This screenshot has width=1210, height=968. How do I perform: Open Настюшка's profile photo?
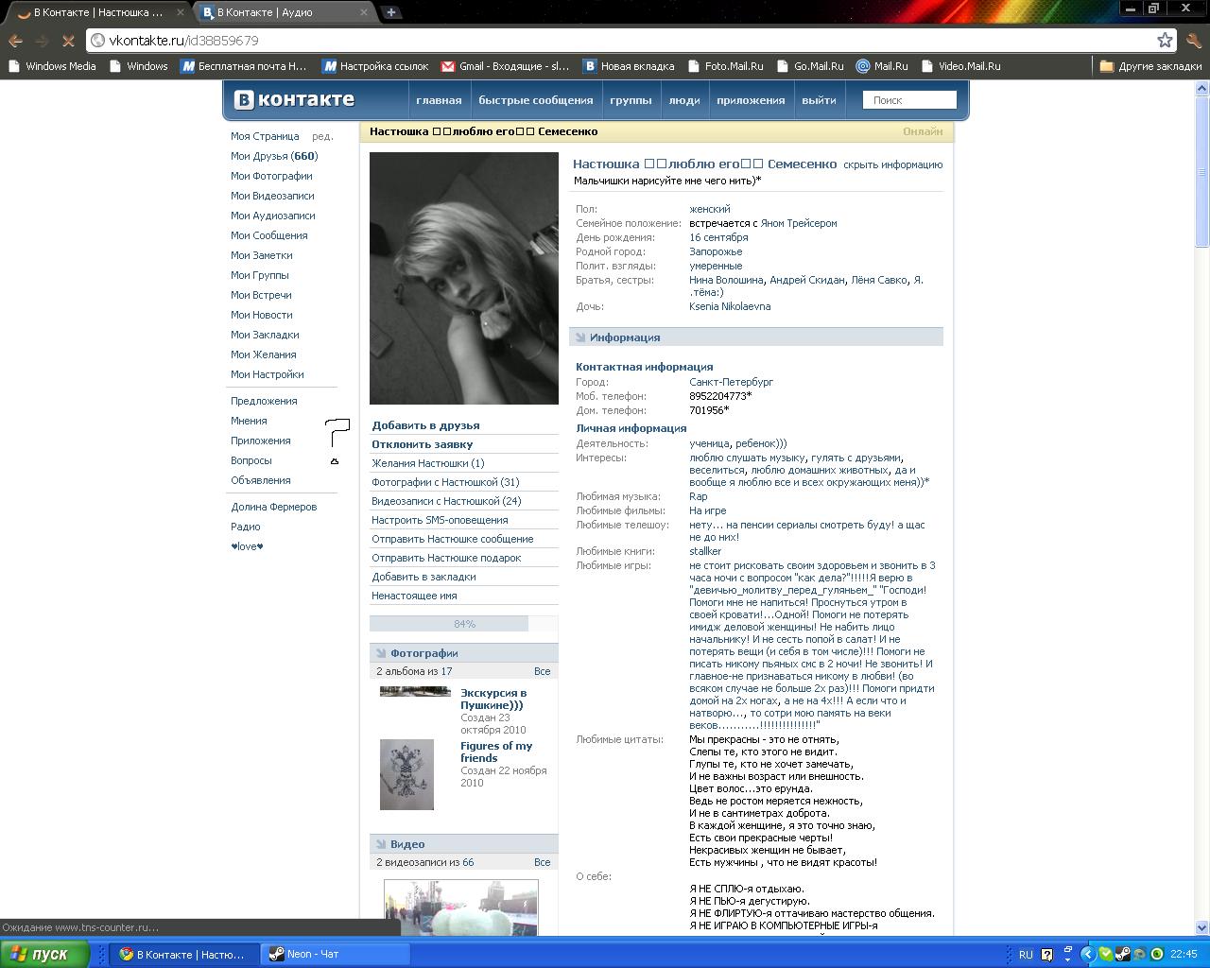point(464,279)
